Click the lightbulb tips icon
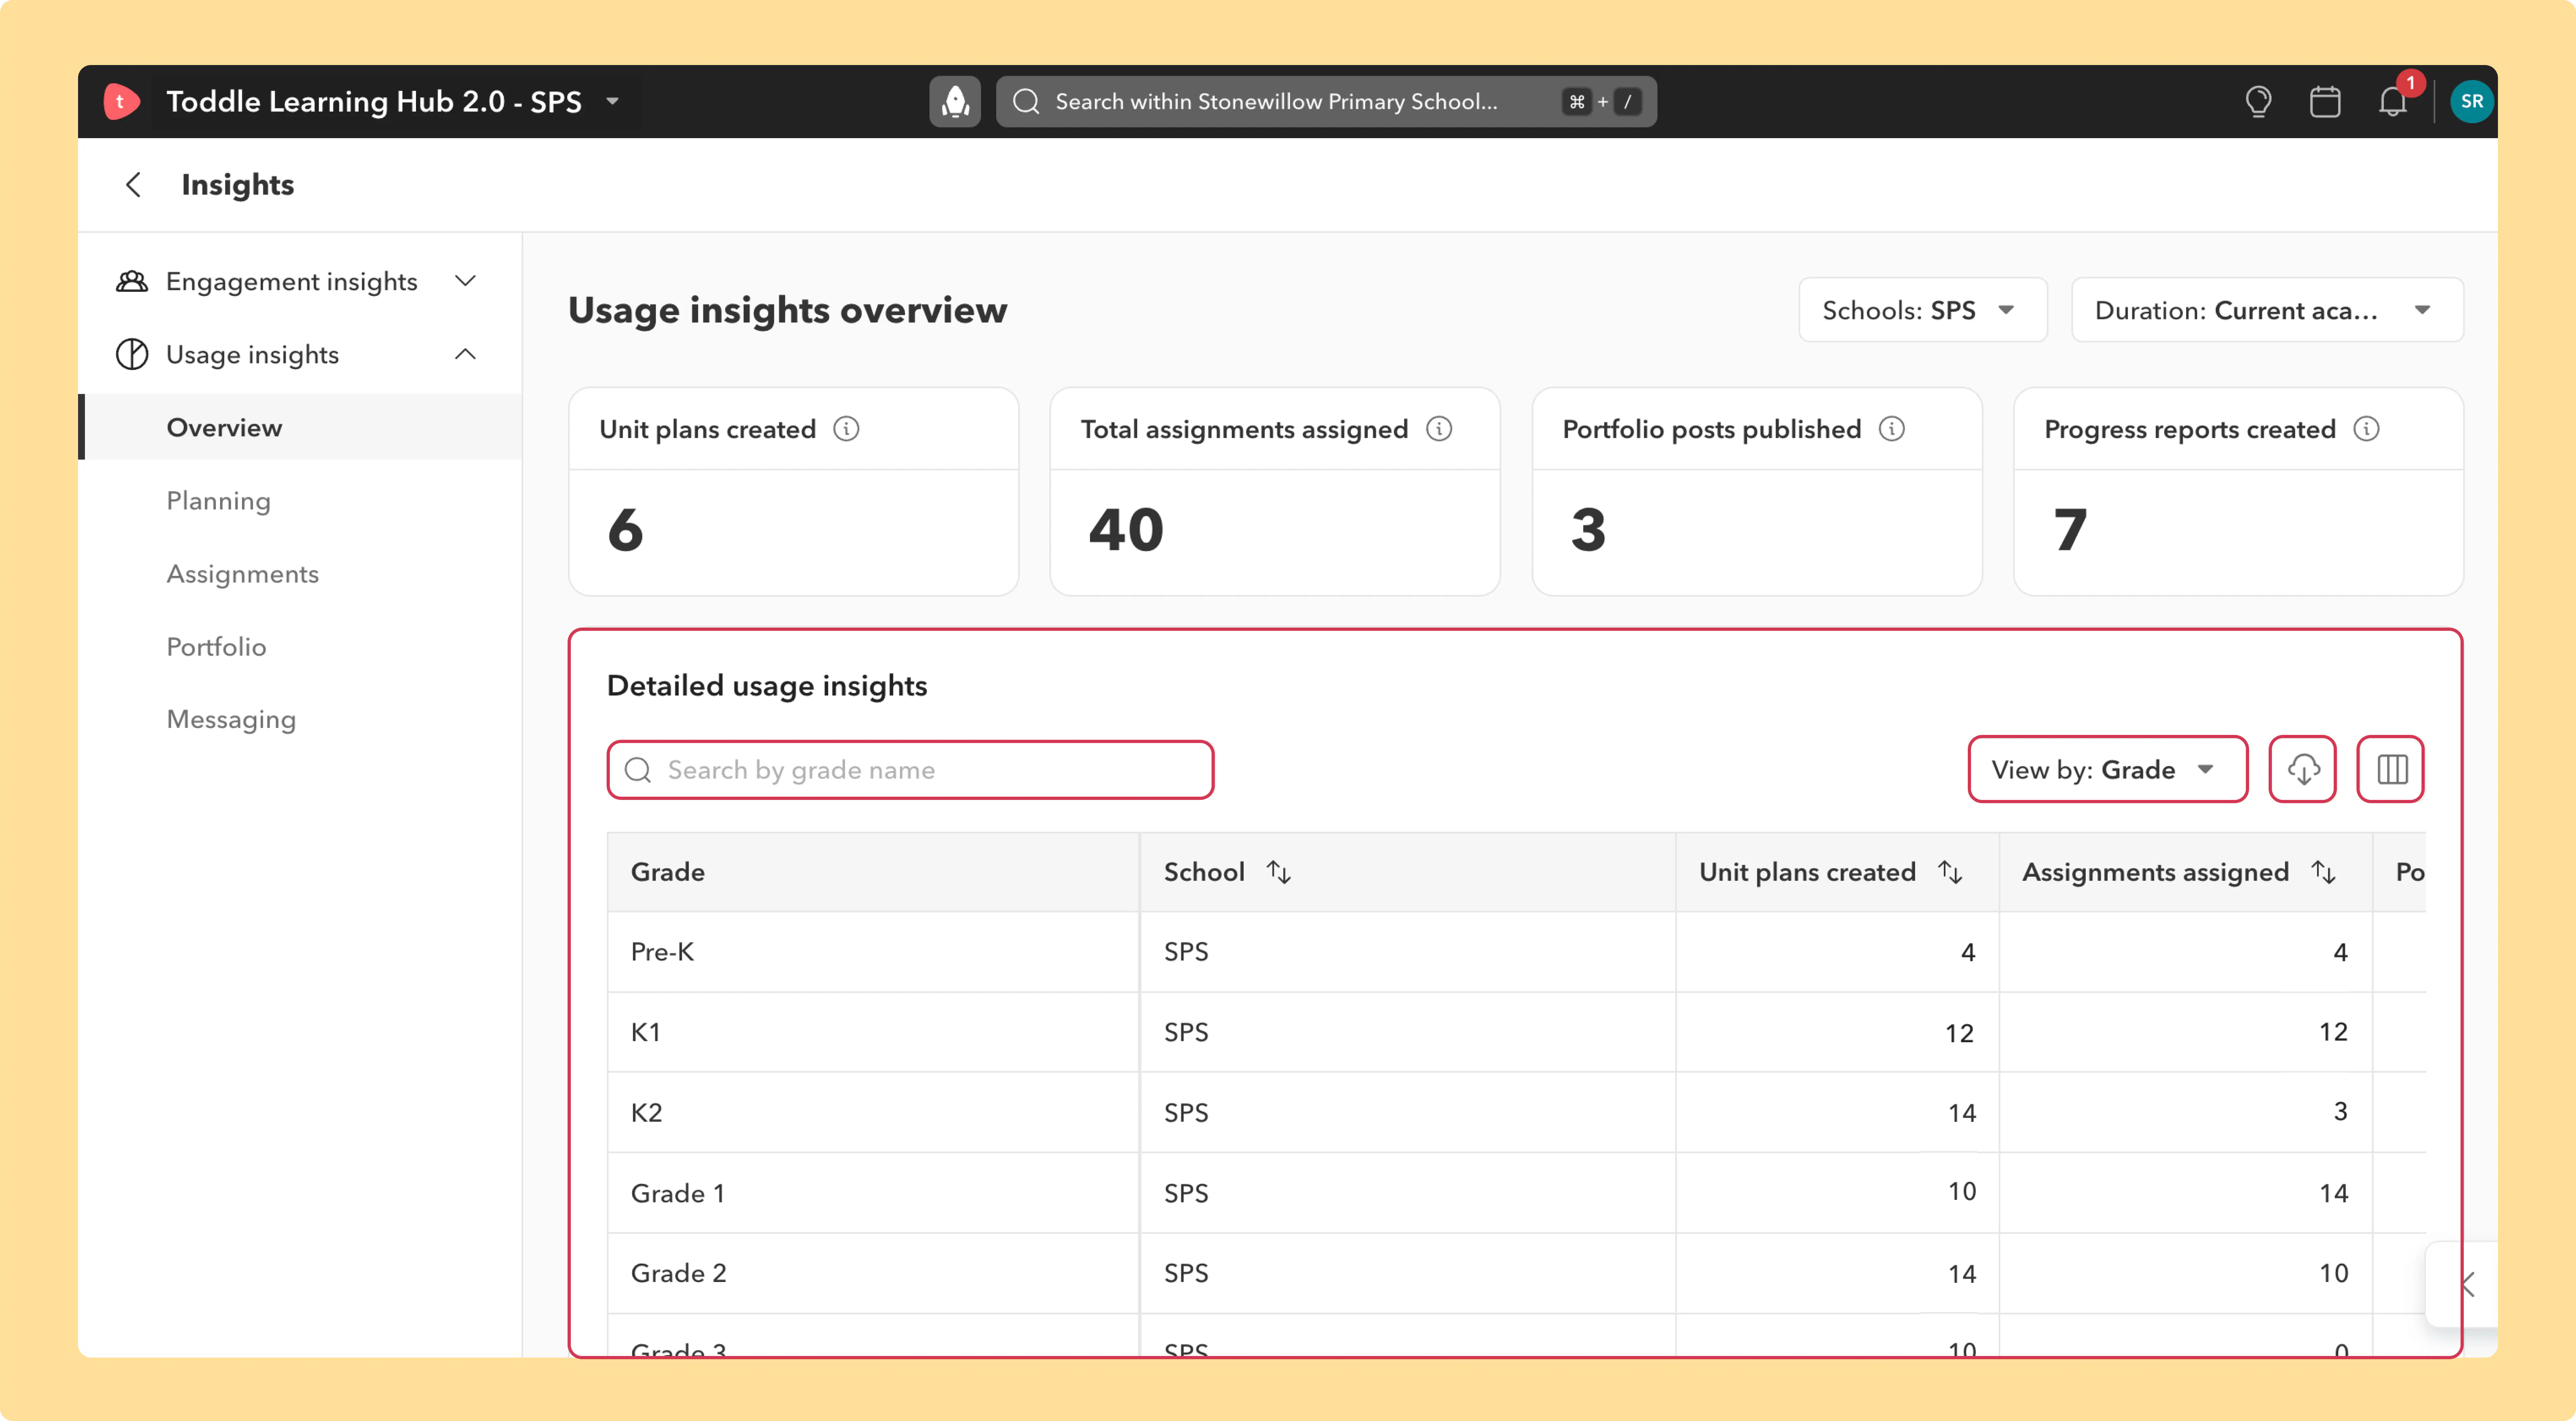2576x1421 pixels. point(2258,101)
